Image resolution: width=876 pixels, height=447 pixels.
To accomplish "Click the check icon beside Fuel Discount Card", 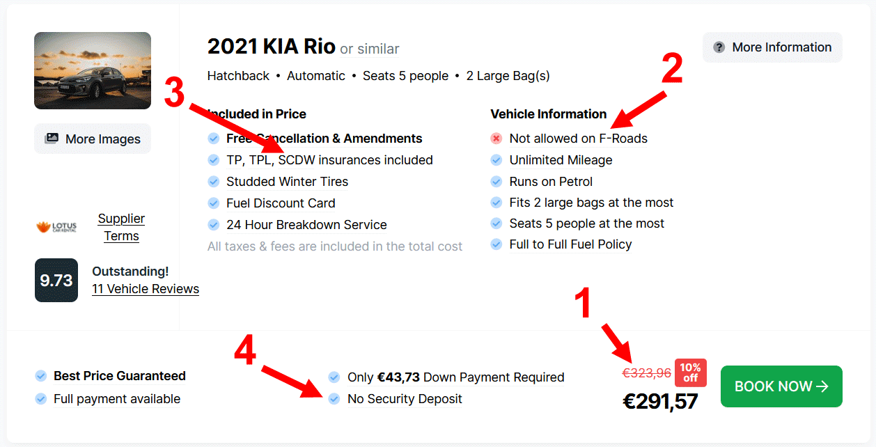I will point(214,203).
